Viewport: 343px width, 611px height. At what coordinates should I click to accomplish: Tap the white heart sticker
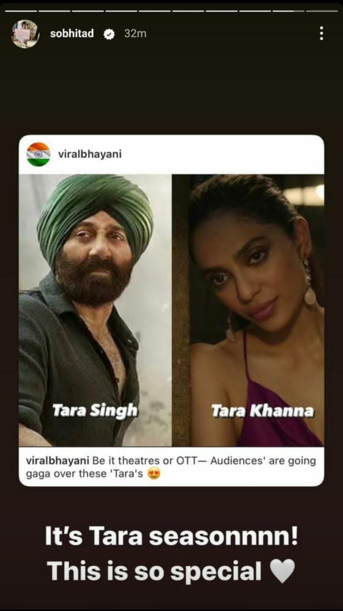click(x=283, y=571)
